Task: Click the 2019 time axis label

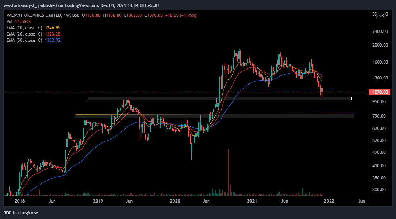Action: click(98, 201)
